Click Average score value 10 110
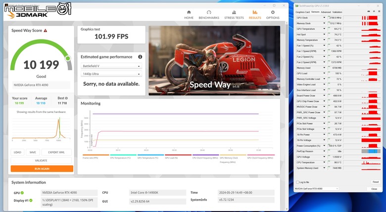The image size is (386, 212). tap(41, 104)
